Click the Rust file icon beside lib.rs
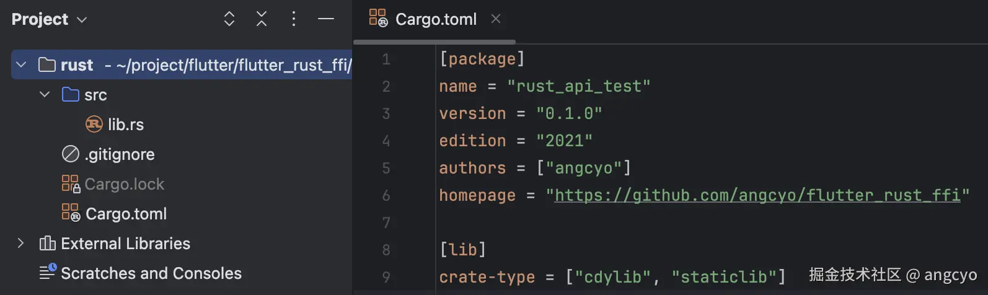Viewport: 988px width, 295px height. point(94,125)
